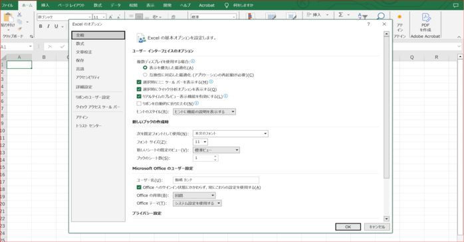This screenshot has height=242, width=464.
Task: Click the Sort and Filter icon
Action: [362, 16]
